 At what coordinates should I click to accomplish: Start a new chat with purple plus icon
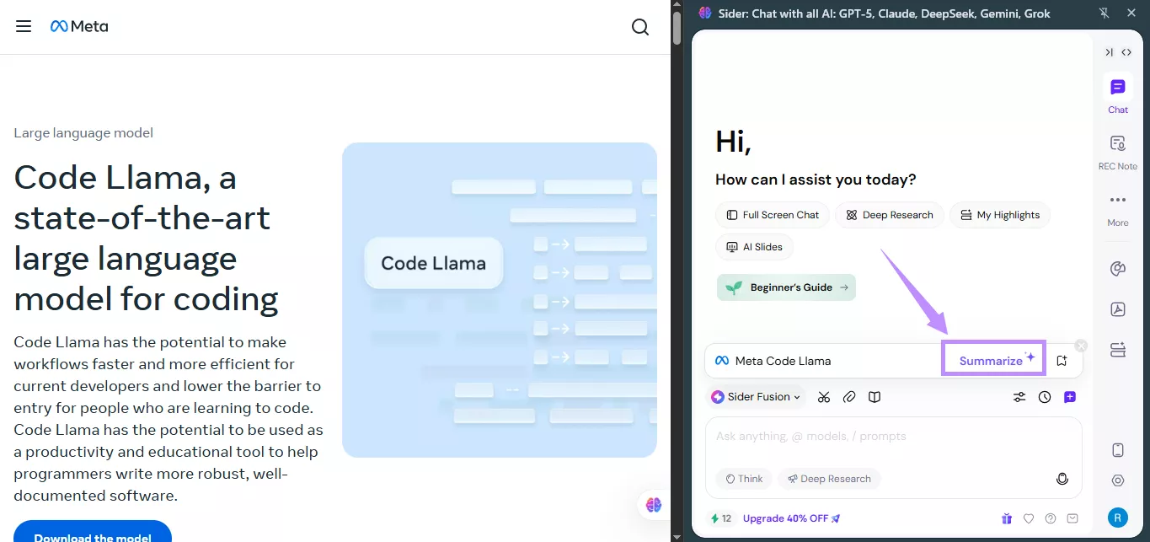pyautogui.click(x=1070, y=397)
